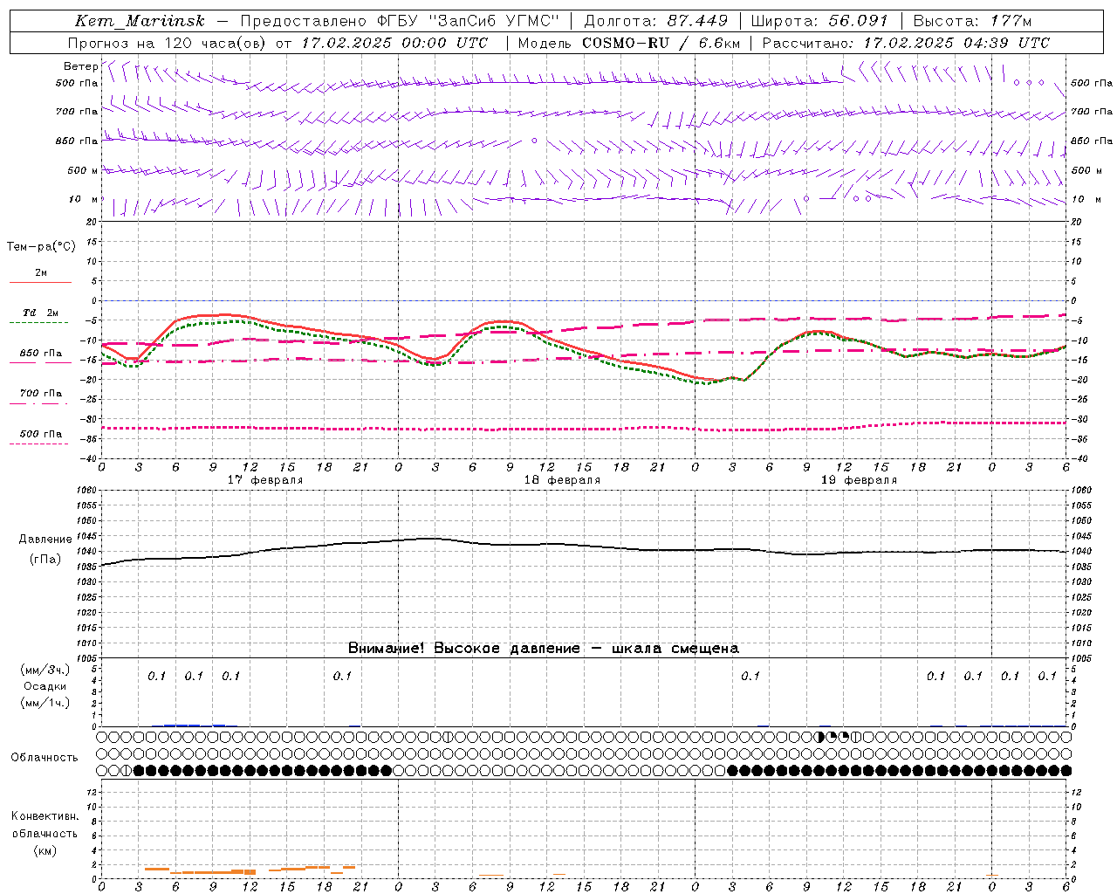The image size is (1117, 894).
Task: Click the "2м" temperature legend entry
Action: [x=40, y=273]
